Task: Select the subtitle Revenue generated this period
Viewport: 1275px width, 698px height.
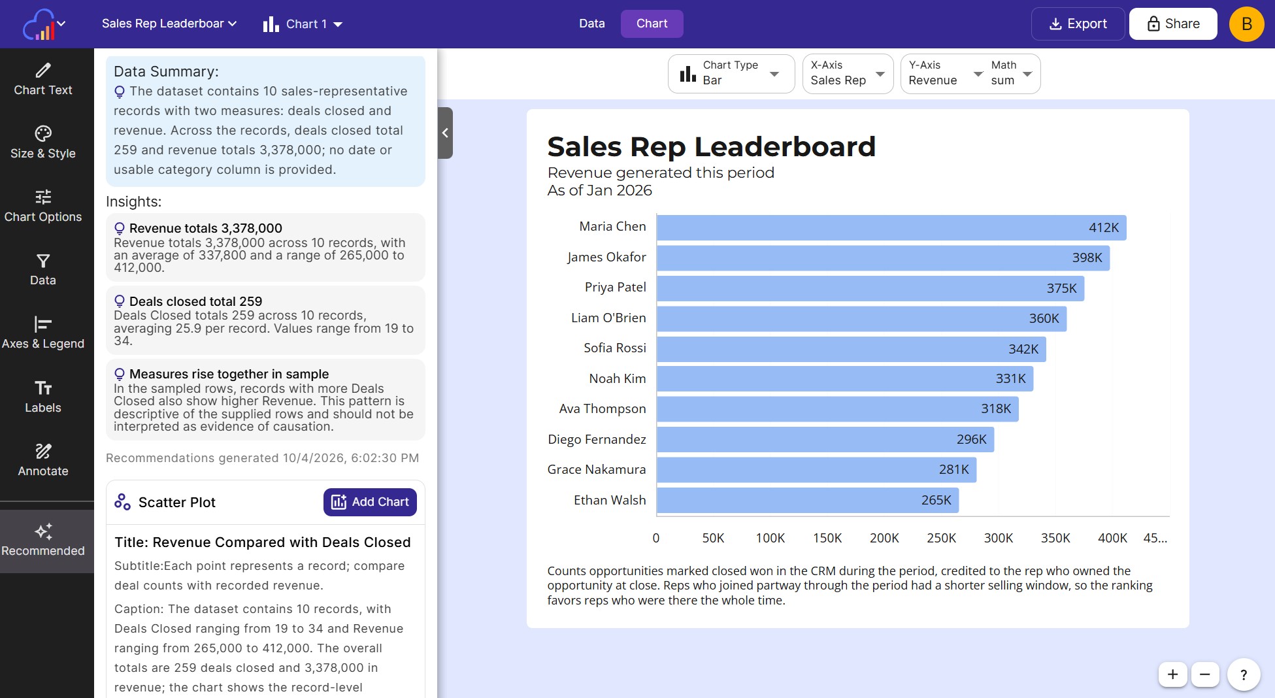Action: point(661,173)
